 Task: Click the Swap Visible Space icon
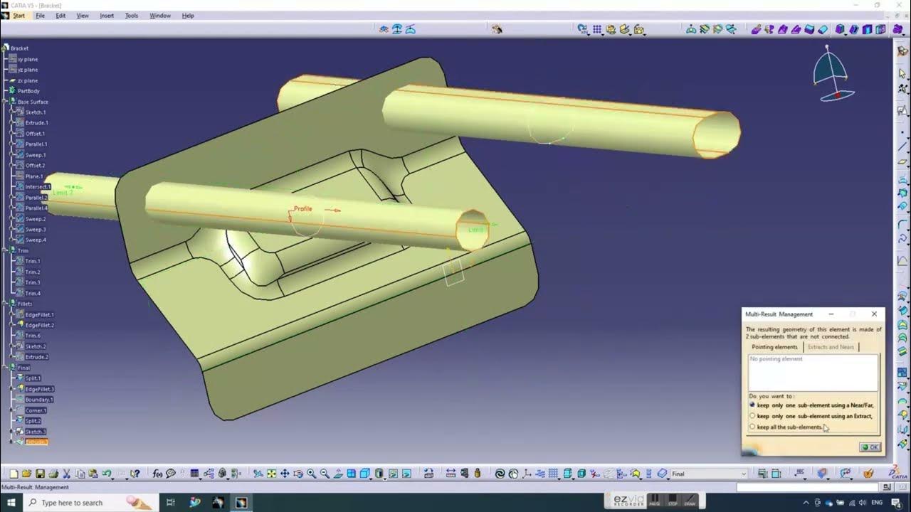click(406, 474)
